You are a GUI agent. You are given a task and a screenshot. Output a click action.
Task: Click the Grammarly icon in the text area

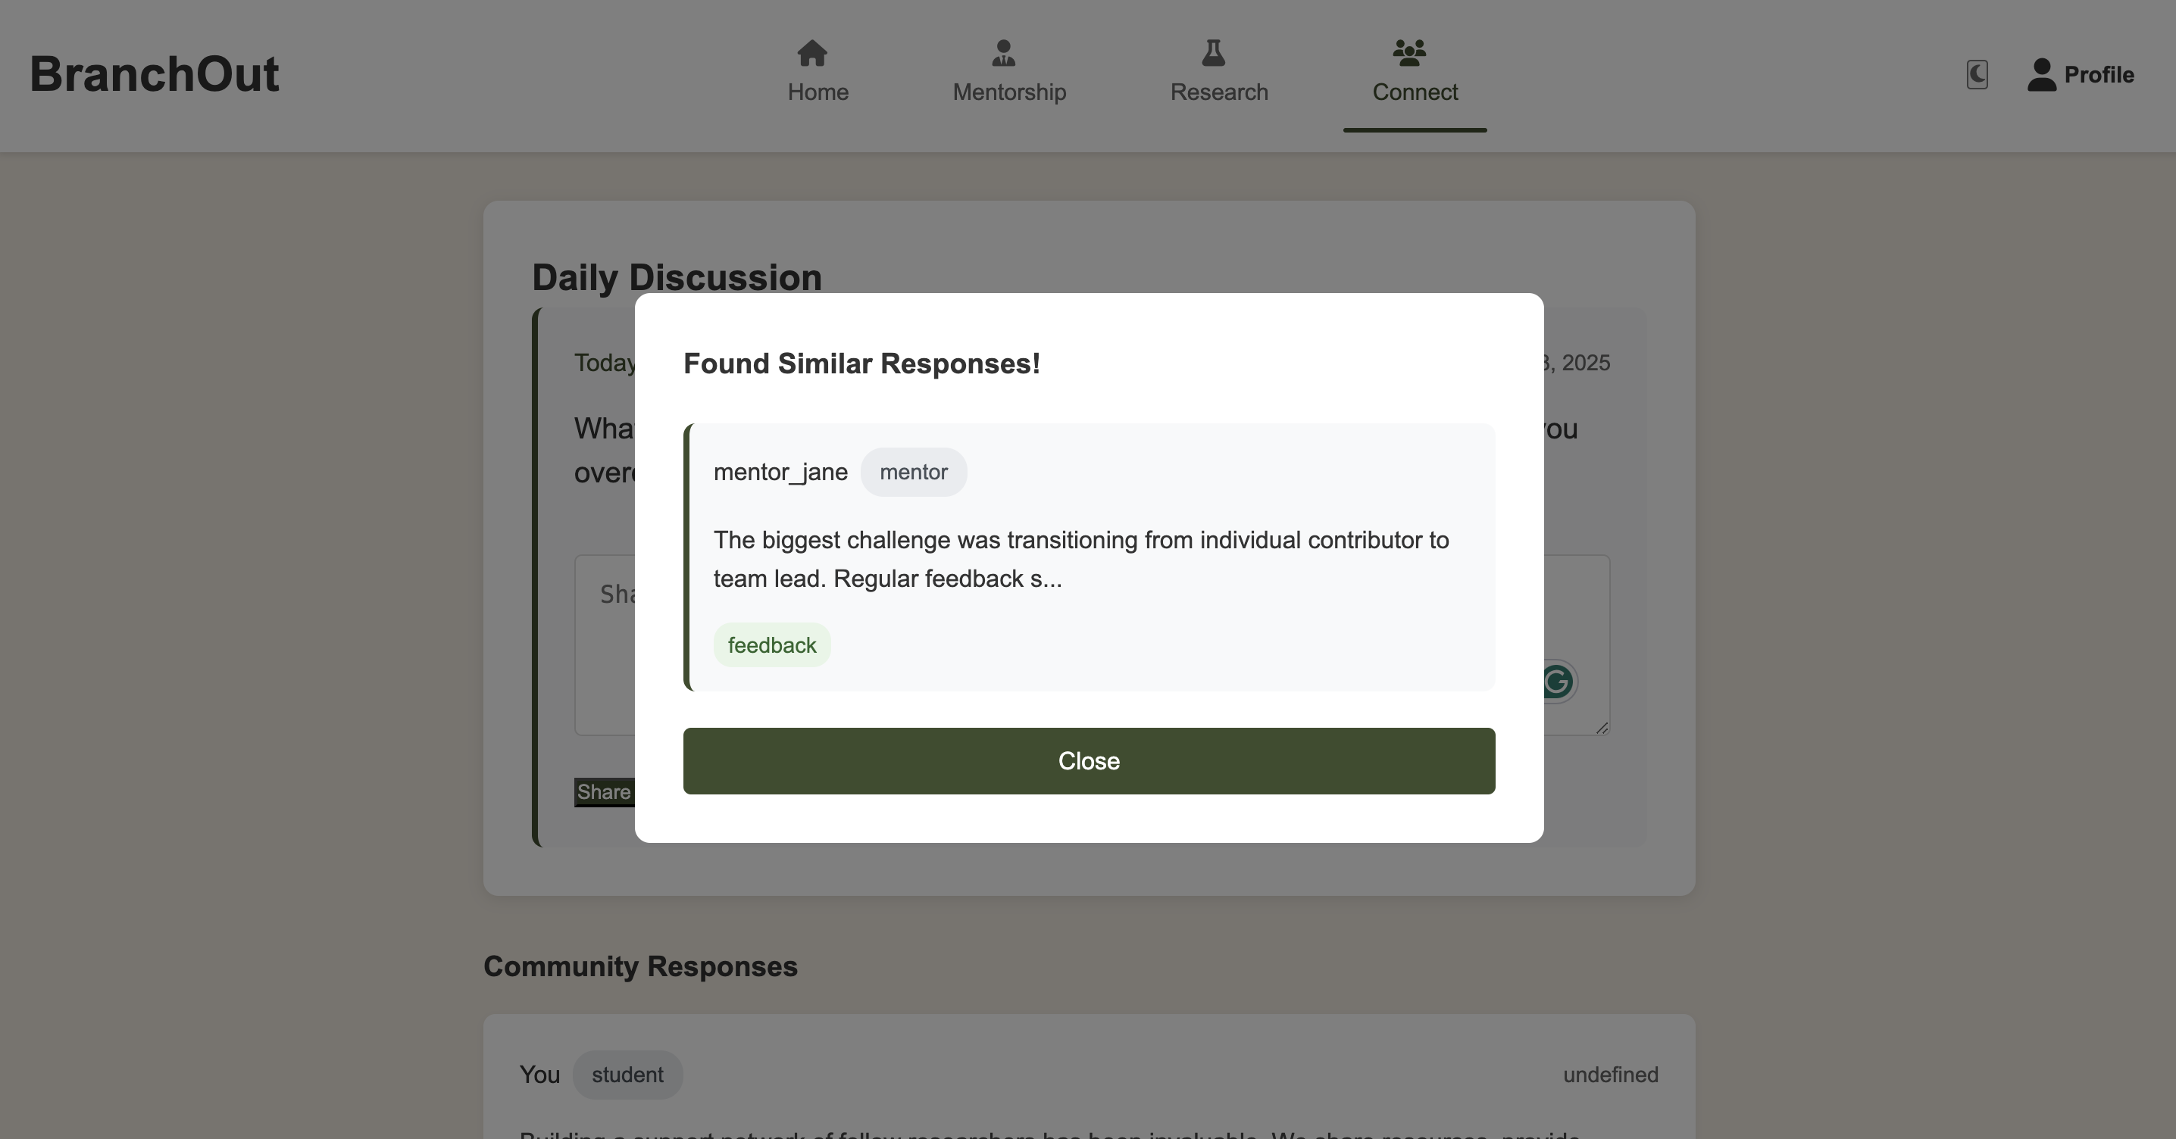coord(1559,682)
